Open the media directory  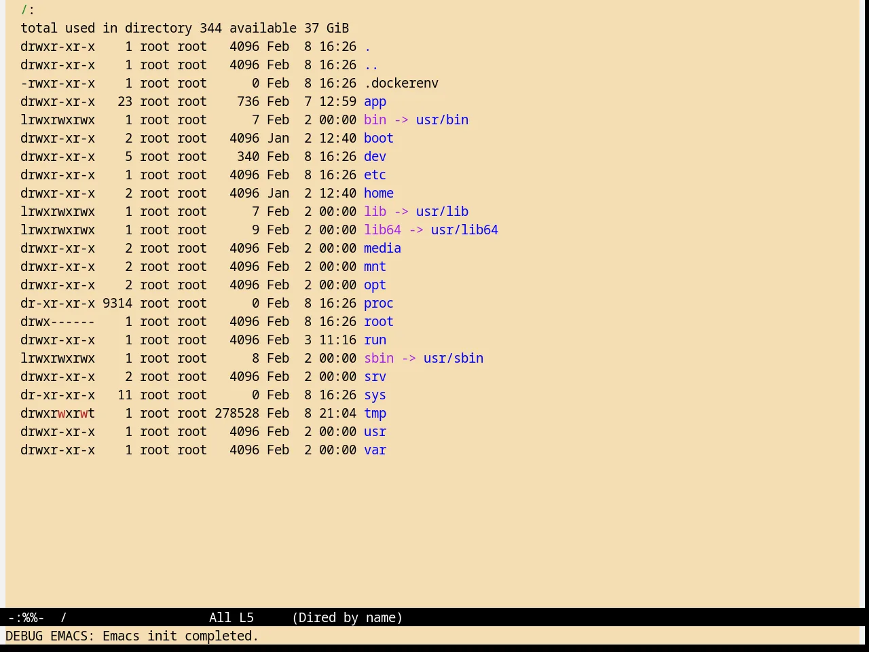click(x=382, y=249)
